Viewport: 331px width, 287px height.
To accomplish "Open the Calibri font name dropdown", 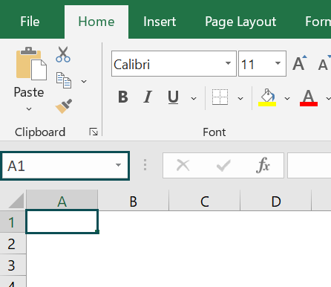I will coord(228,63).
